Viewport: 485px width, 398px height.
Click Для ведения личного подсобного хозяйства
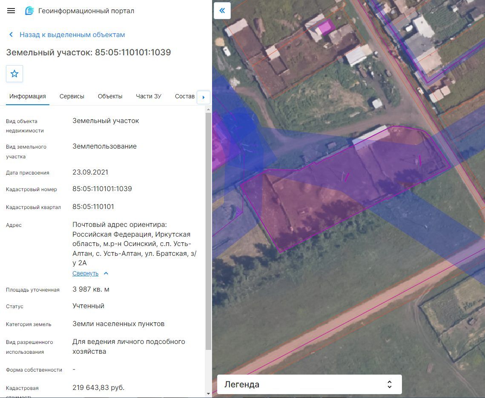pyautogui.click(x=129, y=346)
